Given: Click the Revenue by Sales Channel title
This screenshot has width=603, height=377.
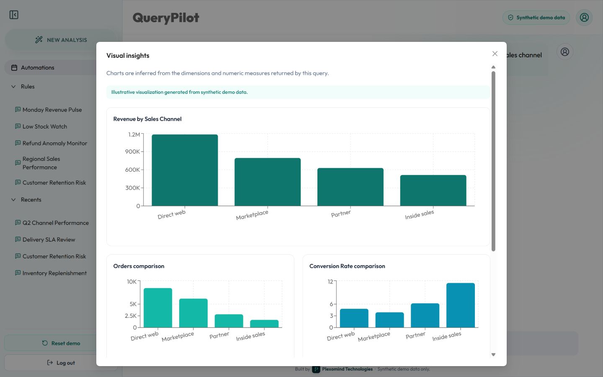Looking at the screenshot, I should (x=147, y=119).
